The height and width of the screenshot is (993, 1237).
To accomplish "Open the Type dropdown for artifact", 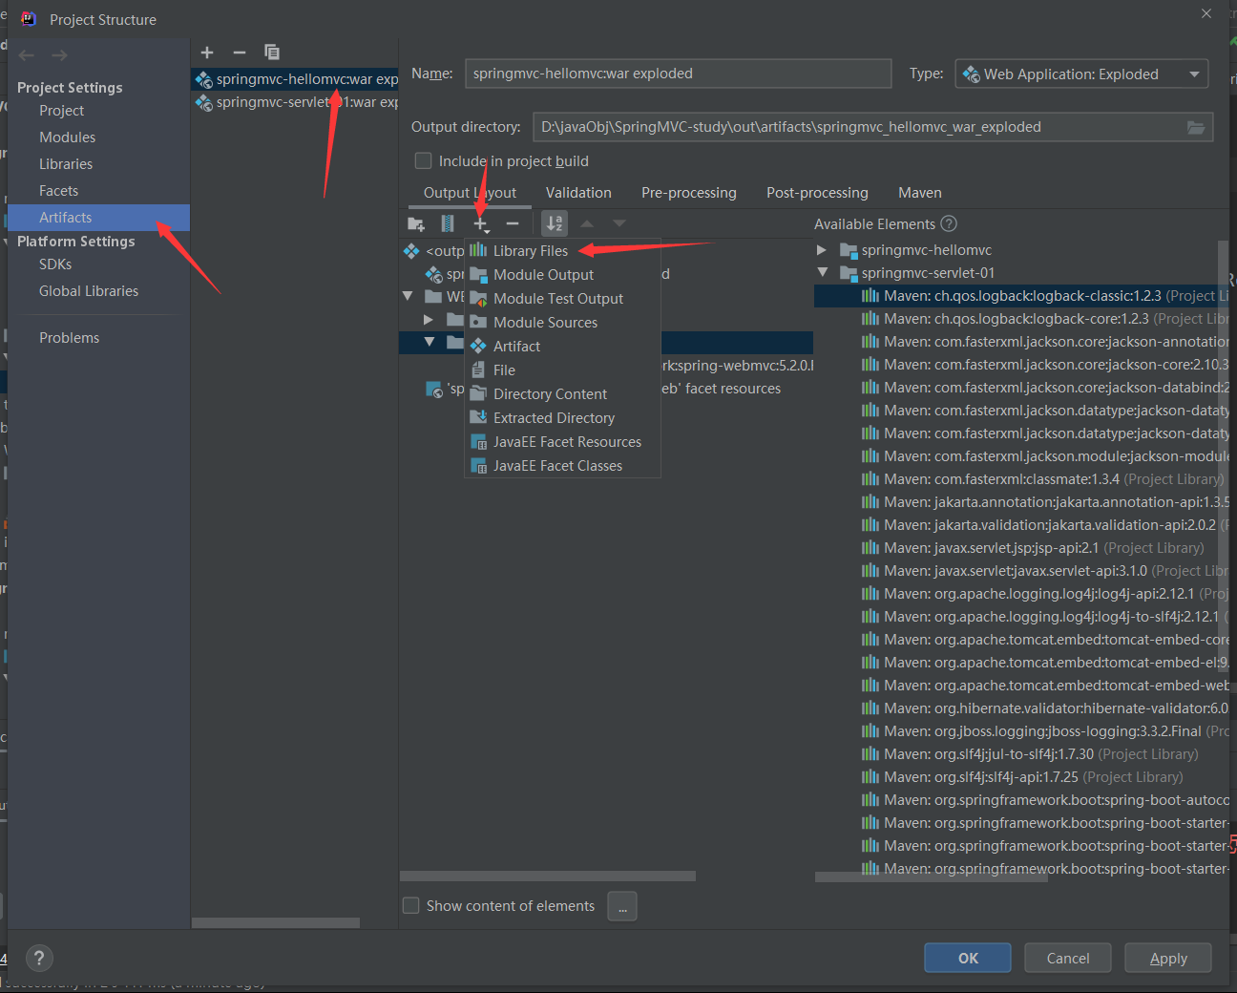I will click(x=1081, y=74).
